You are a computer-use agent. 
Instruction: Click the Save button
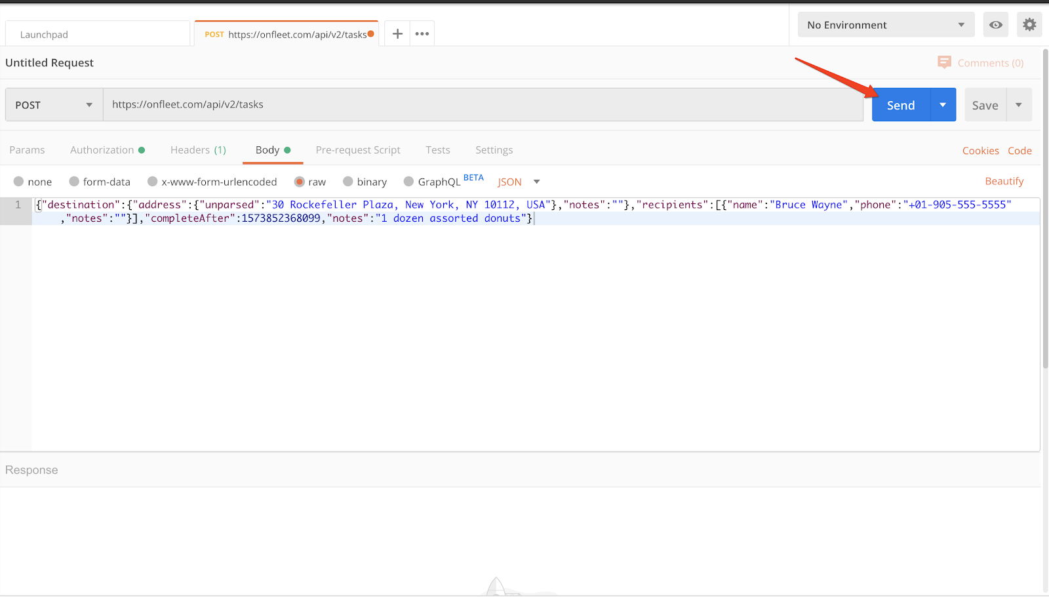click(x=985, y=105)
